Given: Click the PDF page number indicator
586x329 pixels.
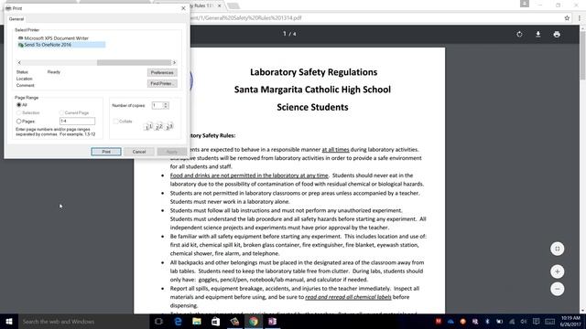Looking at the screenshot, I should 289,34.
